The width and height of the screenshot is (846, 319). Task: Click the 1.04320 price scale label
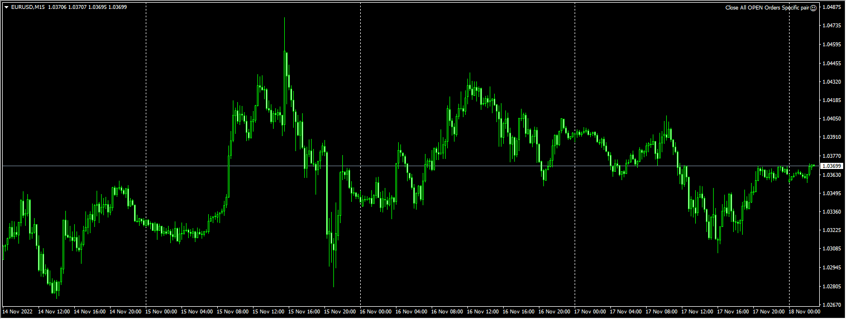pyautogui.click(x=833, y=81)
